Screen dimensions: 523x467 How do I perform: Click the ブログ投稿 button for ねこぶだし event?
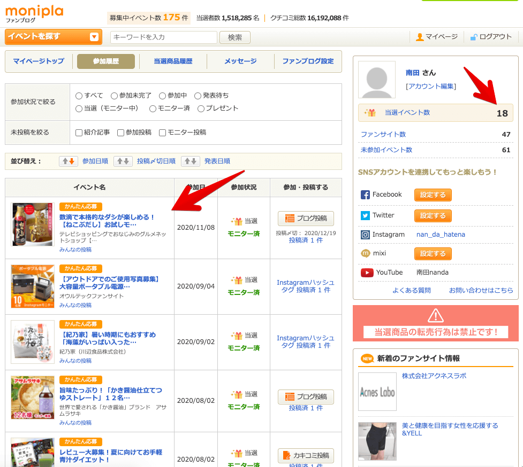tap(306, 219)
